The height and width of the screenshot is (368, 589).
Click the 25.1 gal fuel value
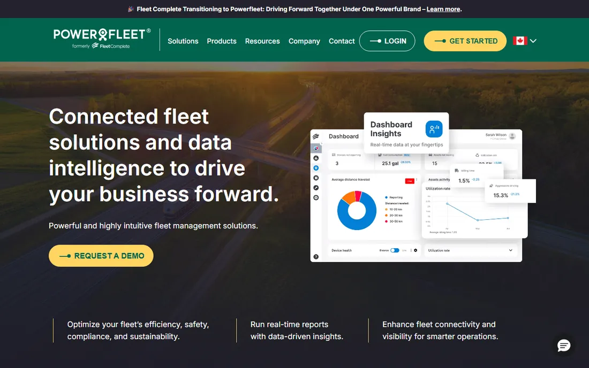click(390, 164)
